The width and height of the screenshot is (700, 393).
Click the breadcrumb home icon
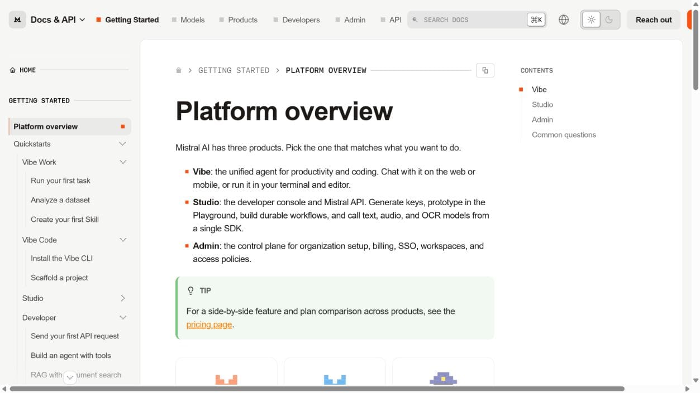tap(179, 70)
